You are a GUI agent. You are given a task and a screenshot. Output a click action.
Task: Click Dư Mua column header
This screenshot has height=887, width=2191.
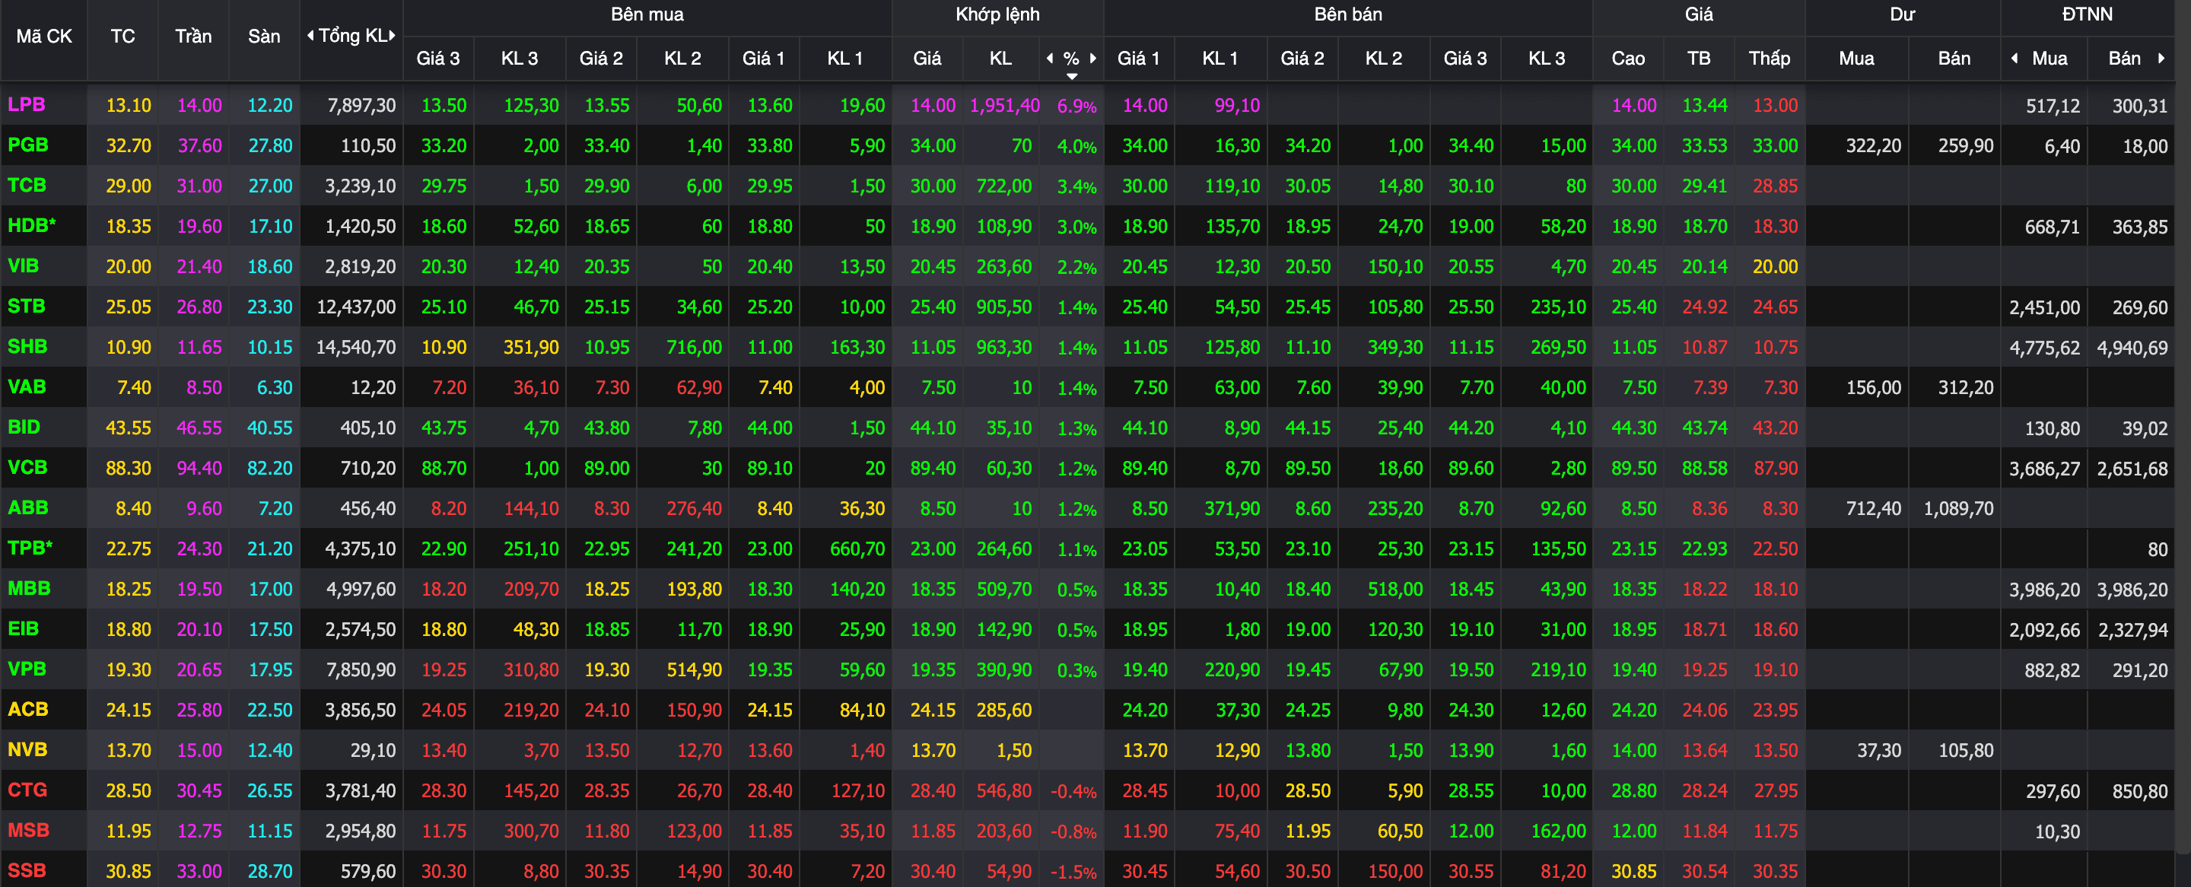[x=1857, y=58]
